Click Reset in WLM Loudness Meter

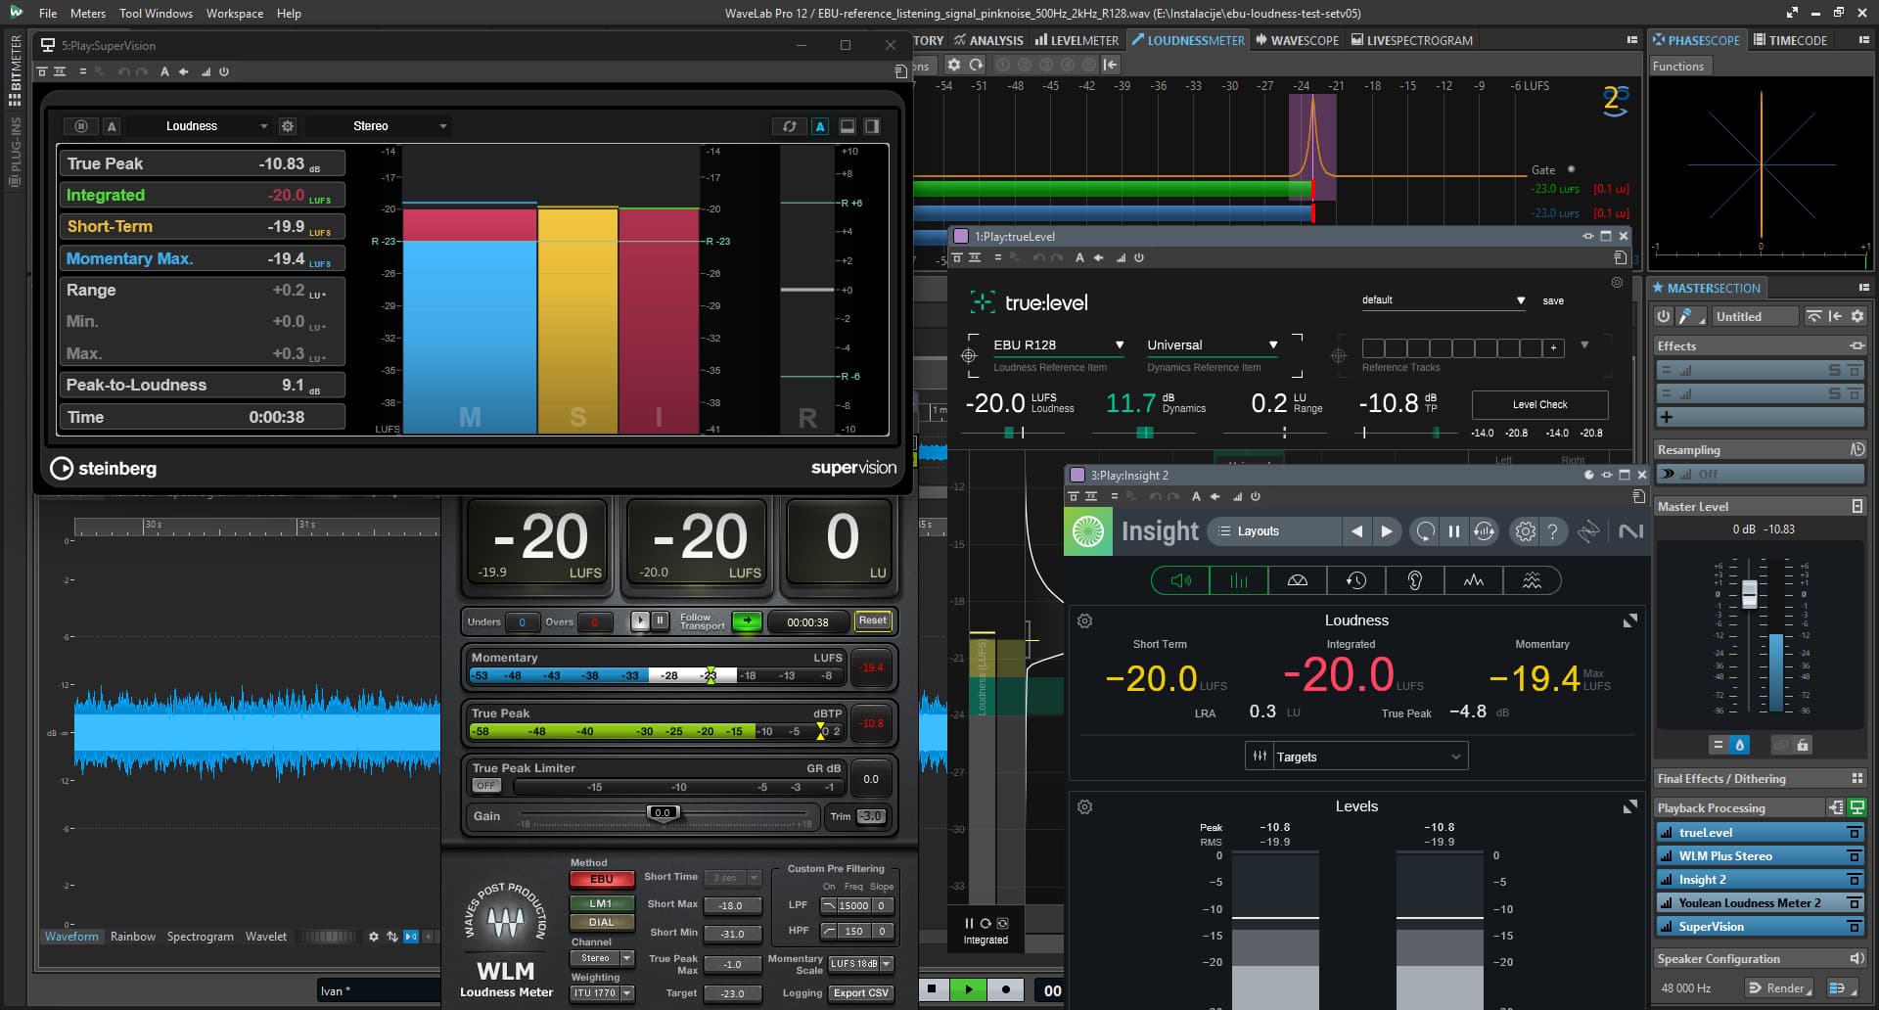coord(872,620)
